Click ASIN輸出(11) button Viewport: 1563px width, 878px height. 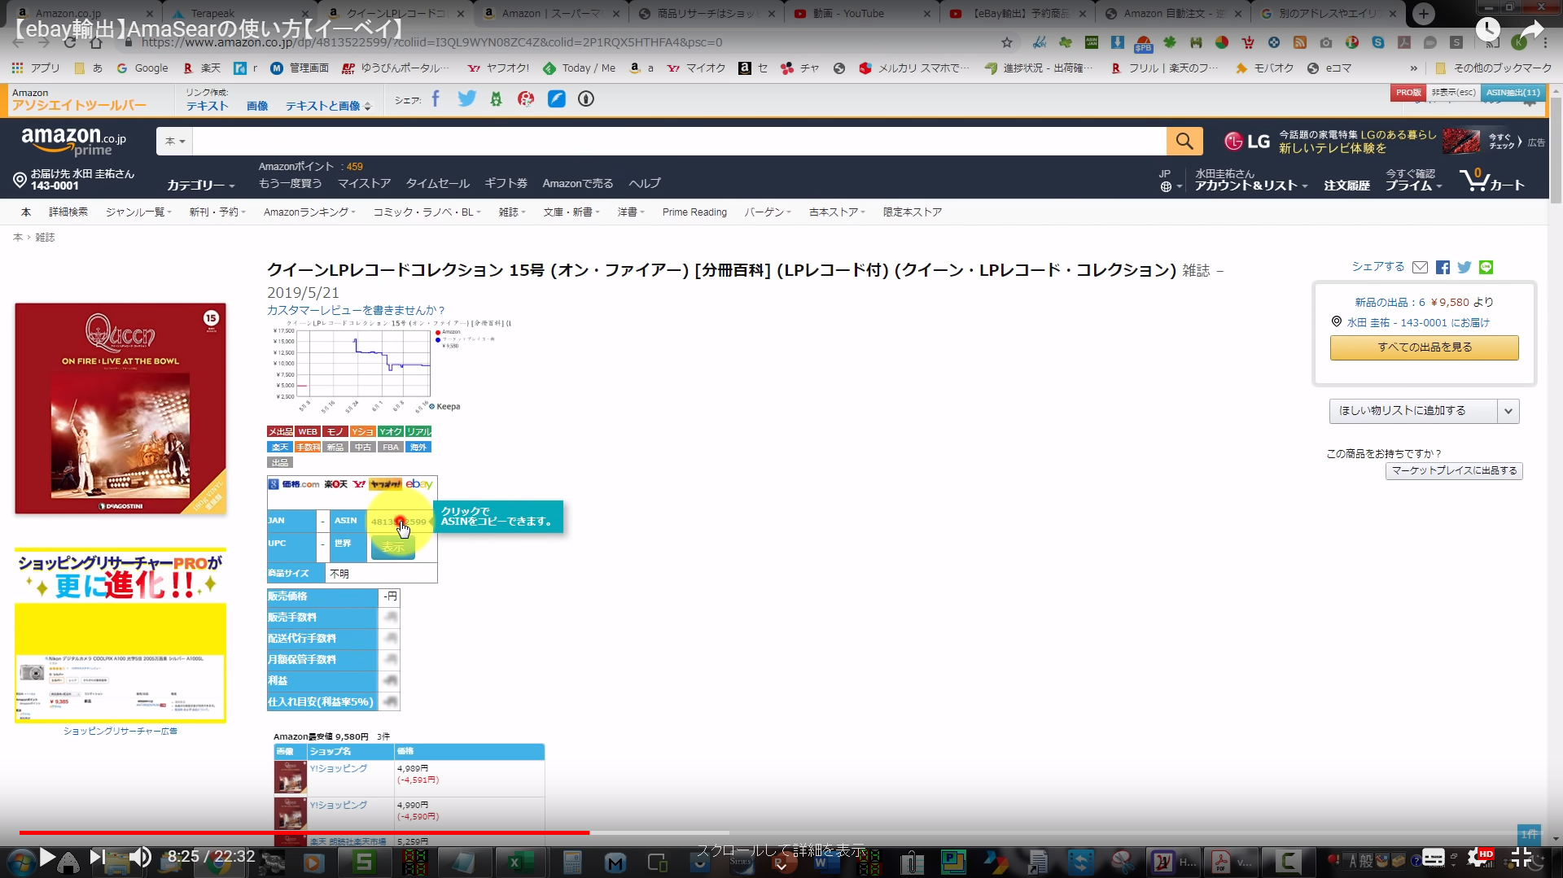1513,93
